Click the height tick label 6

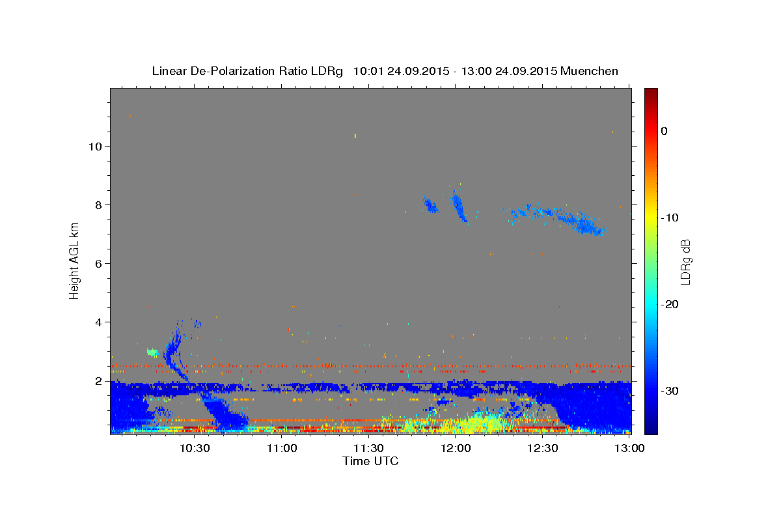tap(98, 263)
